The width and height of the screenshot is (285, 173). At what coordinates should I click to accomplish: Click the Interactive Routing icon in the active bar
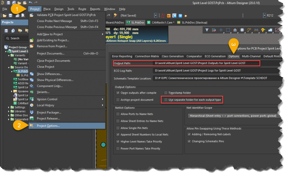(249, 30)
